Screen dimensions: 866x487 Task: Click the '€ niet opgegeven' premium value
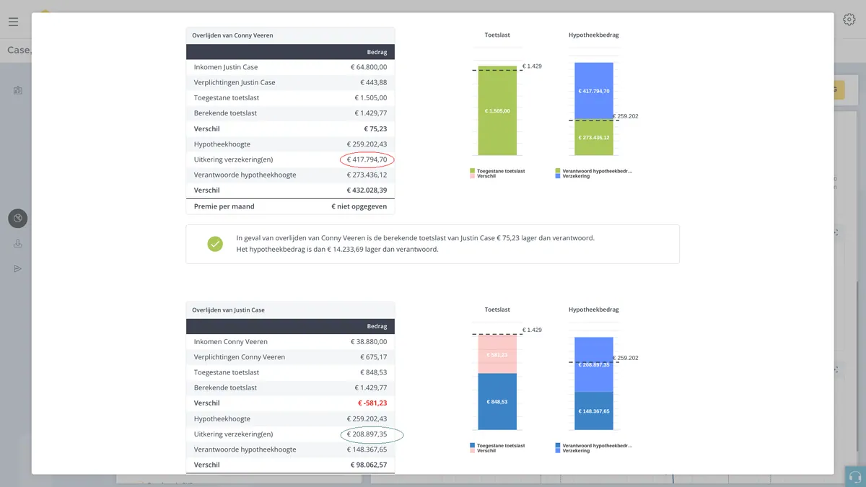click(359, 206)
